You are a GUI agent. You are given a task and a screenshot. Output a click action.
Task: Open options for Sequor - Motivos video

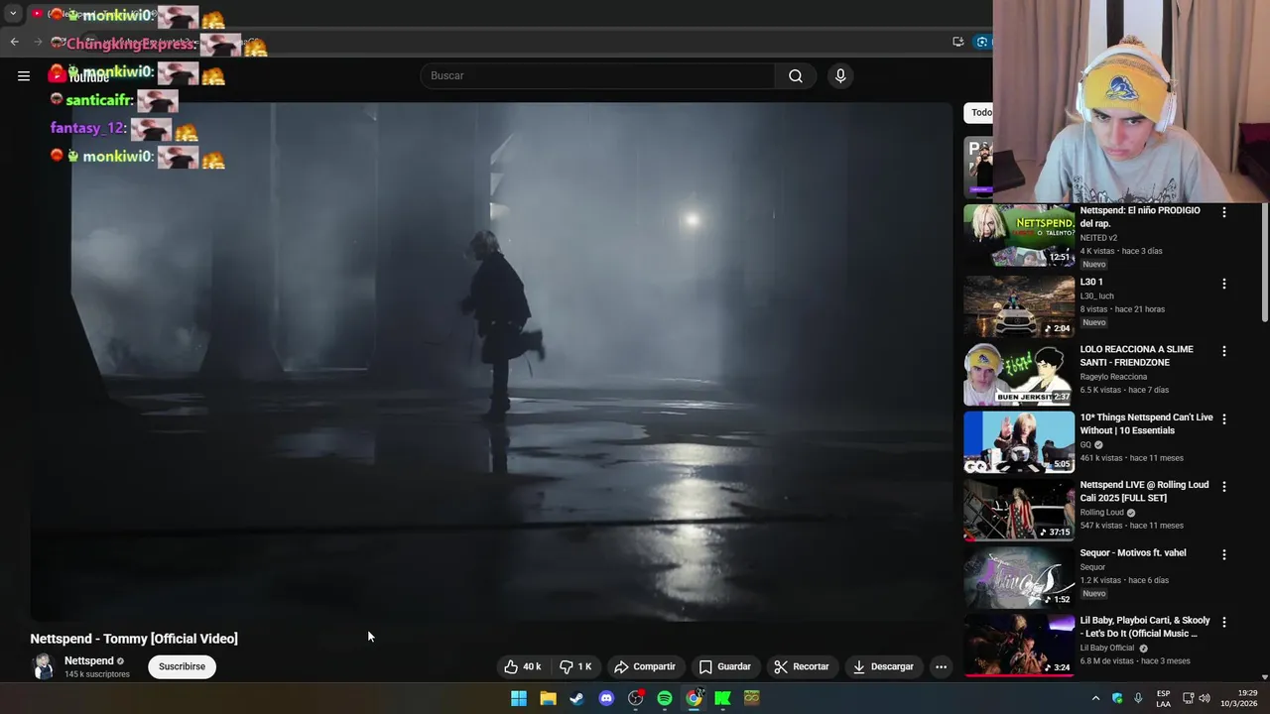pyautogui.click(x=1223, y=554)
